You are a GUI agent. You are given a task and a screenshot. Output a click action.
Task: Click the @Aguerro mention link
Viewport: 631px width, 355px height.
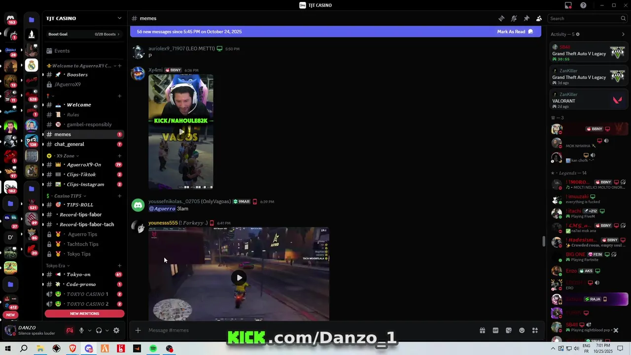[162, 209]
